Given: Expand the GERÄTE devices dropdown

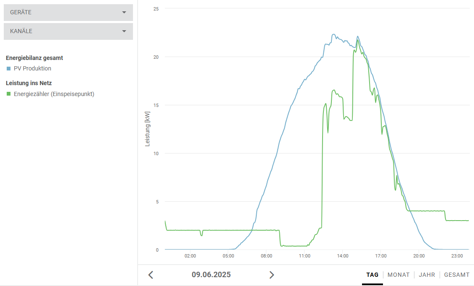Looking at the screenshot, I should click(x=68, y=13).
